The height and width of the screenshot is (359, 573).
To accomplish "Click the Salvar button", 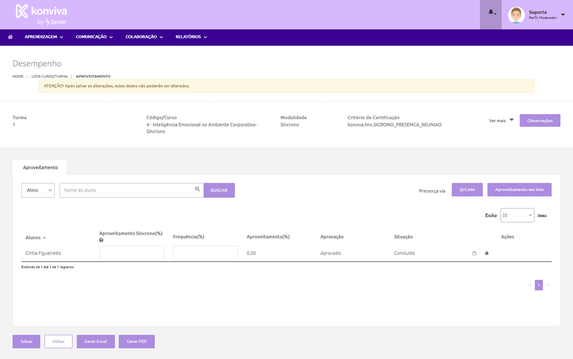I will pyautogui.click(x=26, y=341).
